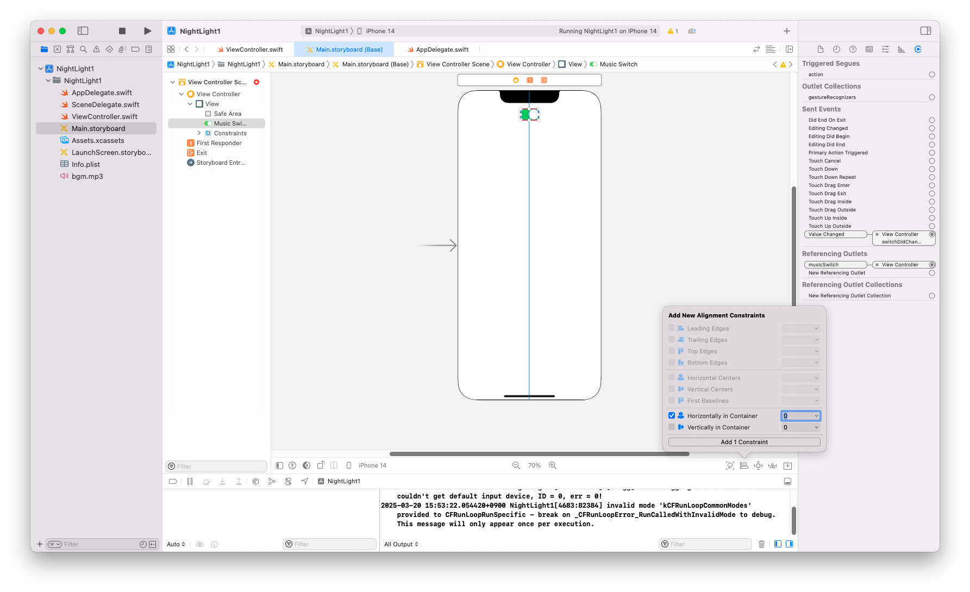This screenshot has height=592, width=970.
Task: Show the Connections inspector icon
Action: point(918,49)
